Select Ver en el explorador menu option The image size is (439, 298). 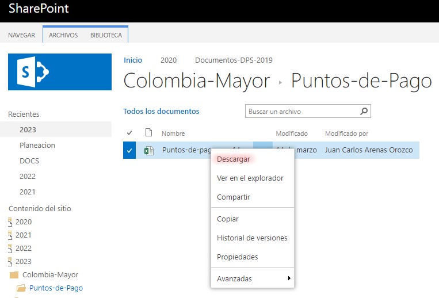(250, 178)
